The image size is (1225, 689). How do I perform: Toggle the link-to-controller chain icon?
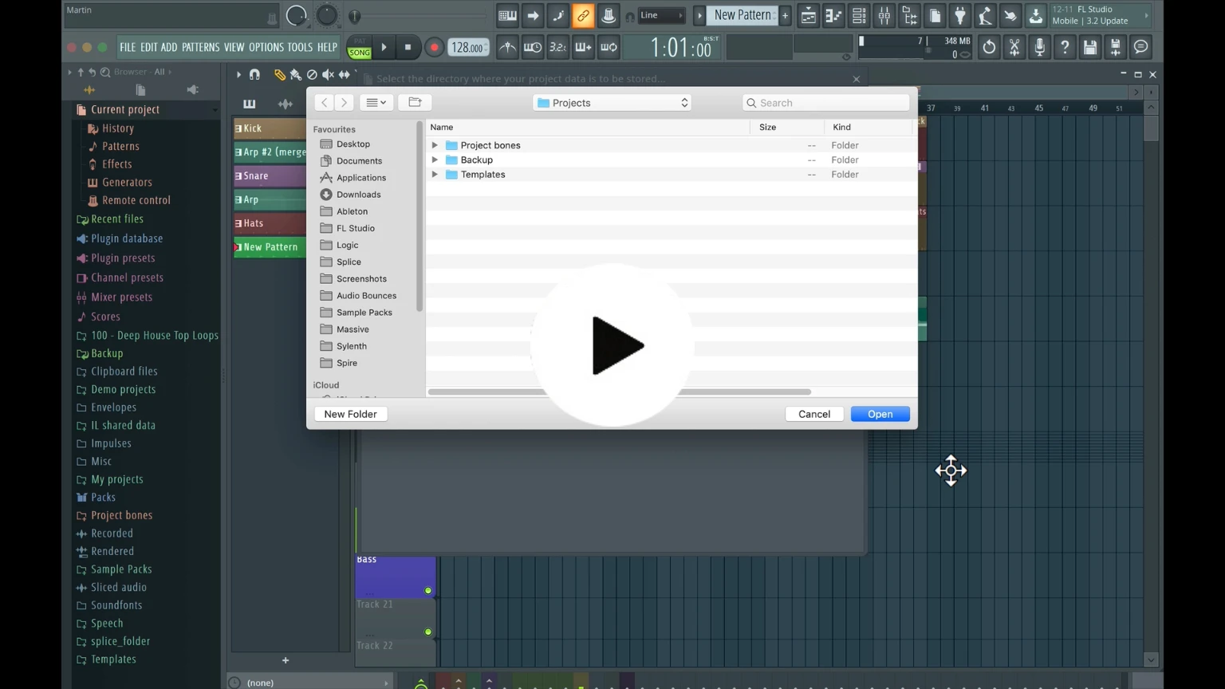[x=583, y=15]
